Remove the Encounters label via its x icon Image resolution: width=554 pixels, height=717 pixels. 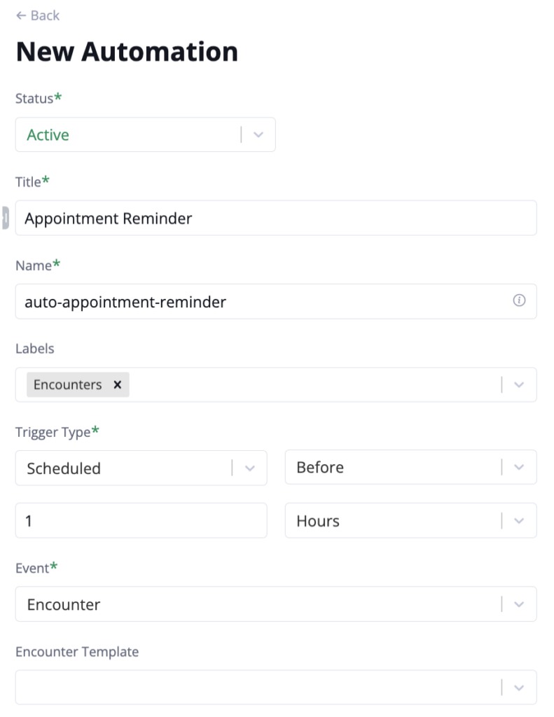click(118, 384)
